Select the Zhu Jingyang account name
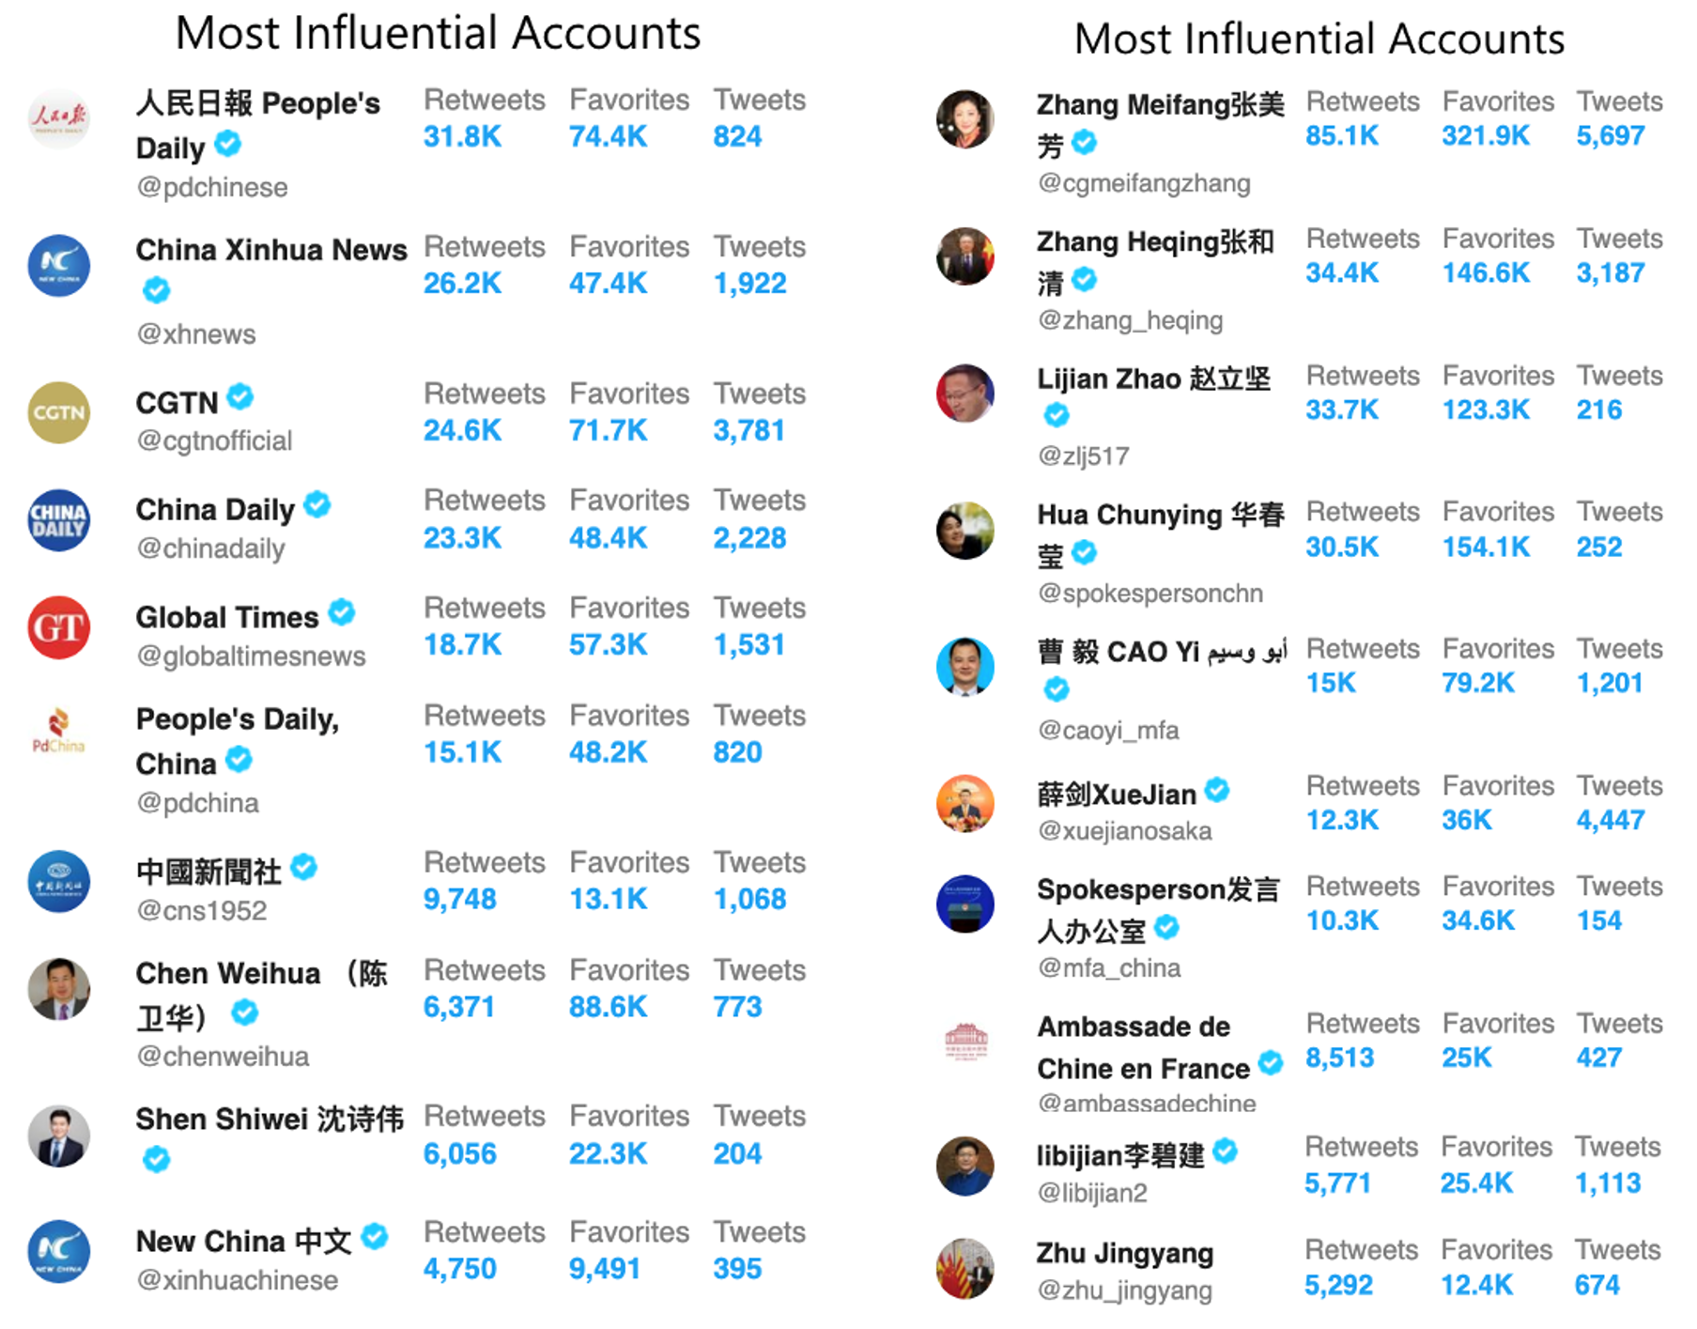The image size is (1697, 1329). click(x=1125, y=1253)
